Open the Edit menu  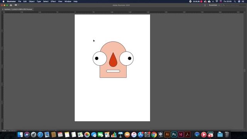(x=25, y=2)
